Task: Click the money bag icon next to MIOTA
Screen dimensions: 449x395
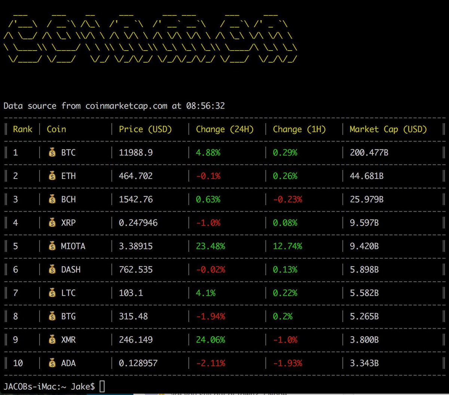Action: 52,246
